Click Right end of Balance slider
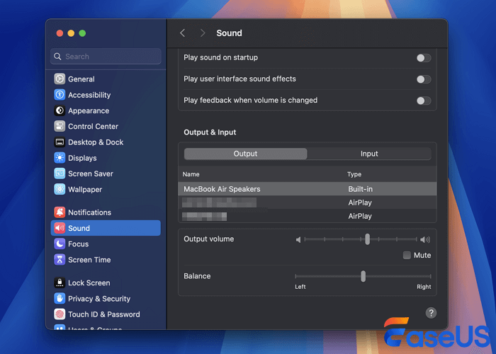 point(430,276)
